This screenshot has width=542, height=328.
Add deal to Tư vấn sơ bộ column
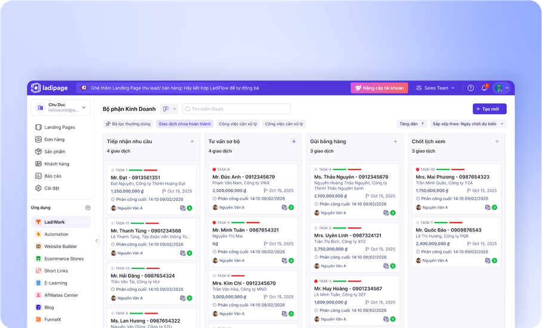tap(294, 141)
